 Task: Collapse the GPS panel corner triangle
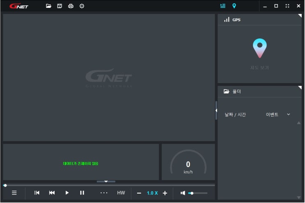[300, 16]
